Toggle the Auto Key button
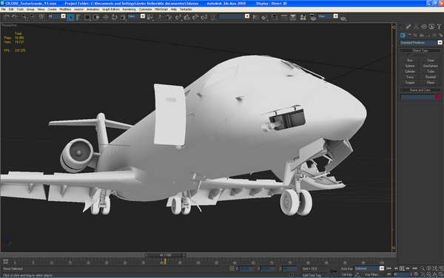 (x=346, y=268)
